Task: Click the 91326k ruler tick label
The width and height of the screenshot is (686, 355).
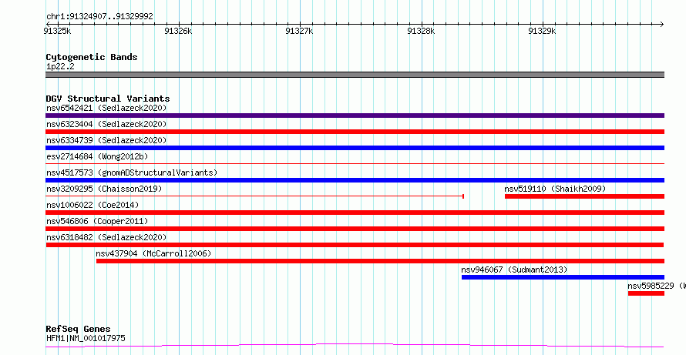Action: [179, 31]
